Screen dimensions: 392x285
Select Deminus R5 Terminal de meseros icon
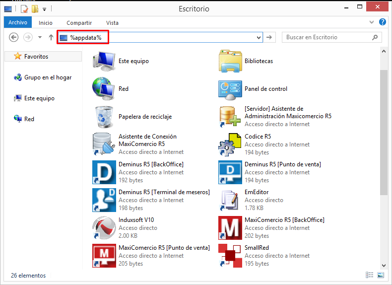104,200
